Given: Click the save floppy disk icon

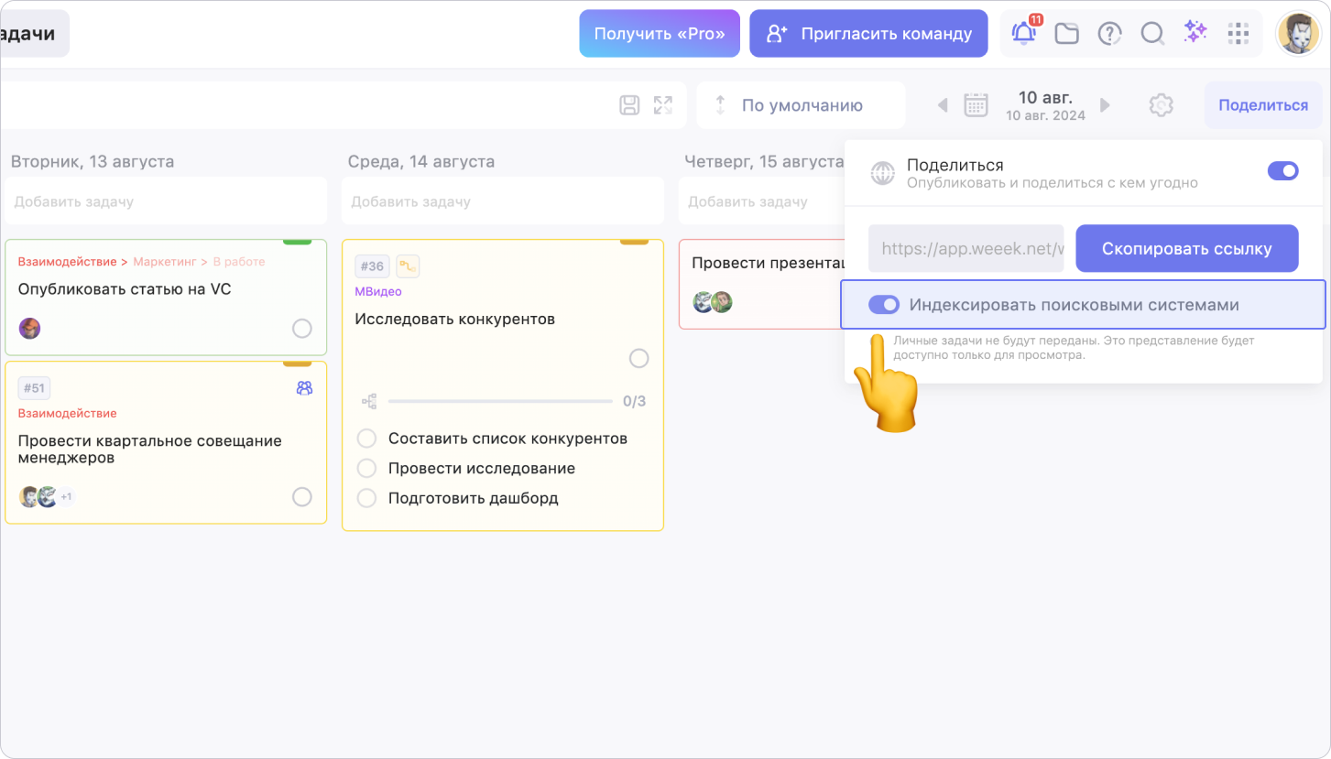Looking at the screenshot, I should pyautogui.click(x=629, y=105).
